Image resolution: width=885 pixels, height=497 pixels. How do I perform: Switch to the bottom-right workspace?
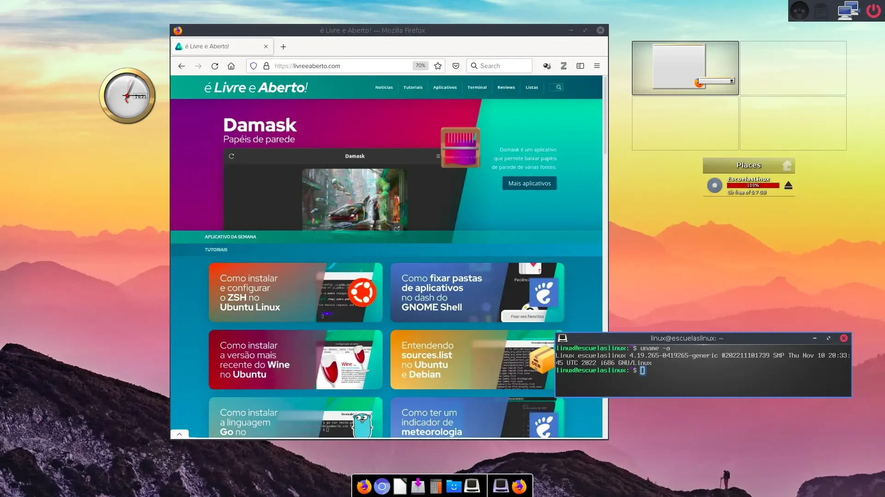point(793,123)
